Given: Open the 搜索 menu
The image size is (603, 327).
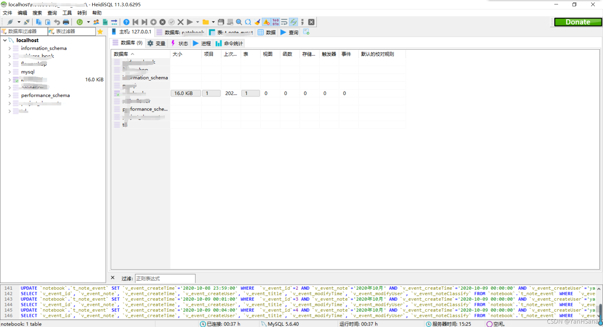Looking at the screenshot, I should coord(37,13).
